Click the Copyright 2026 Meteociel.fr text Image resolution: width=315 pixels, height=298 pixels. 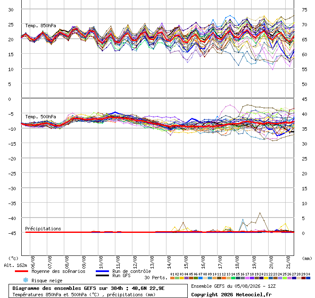(x=231, y=295)
